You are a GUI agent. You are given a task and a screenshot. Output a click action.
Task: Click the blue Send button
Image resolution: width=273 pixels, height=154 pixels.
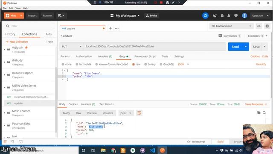tap(235, 47)
